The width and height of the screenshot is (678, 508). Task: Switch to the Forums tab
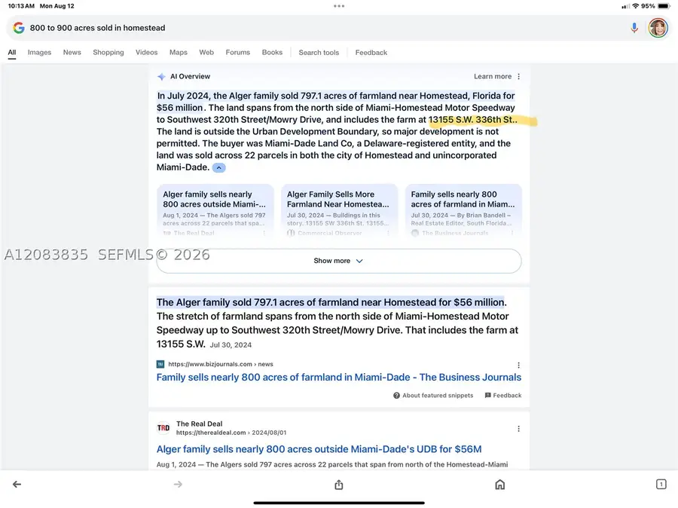[x=238, y=52]
